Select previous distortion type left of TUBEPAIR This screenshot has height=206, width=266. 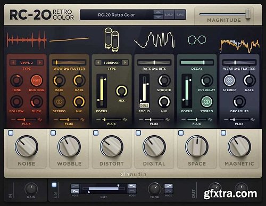(98, 62)
